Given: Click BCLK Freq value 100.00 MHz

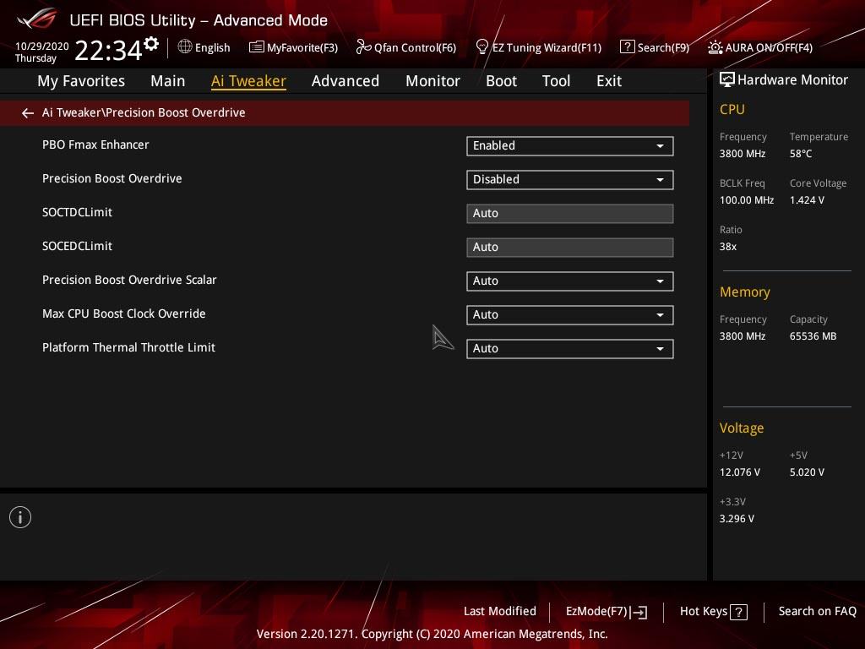Looking at the screenshot, I should pos(747,199).
